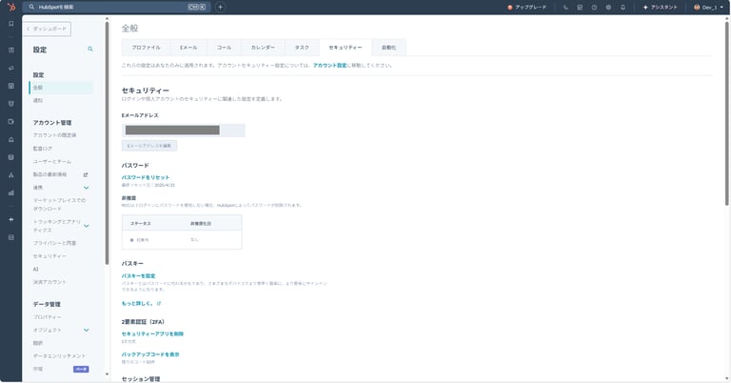Open the settings gear icon in top bar

click(608, 7)
